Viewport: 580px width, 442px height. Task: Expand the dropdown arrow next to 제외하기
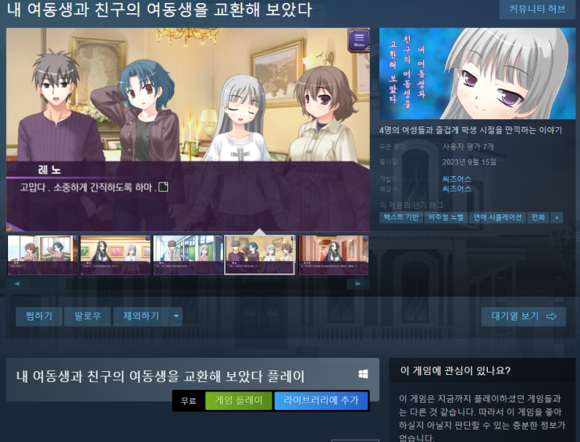(x=176, y=316)
